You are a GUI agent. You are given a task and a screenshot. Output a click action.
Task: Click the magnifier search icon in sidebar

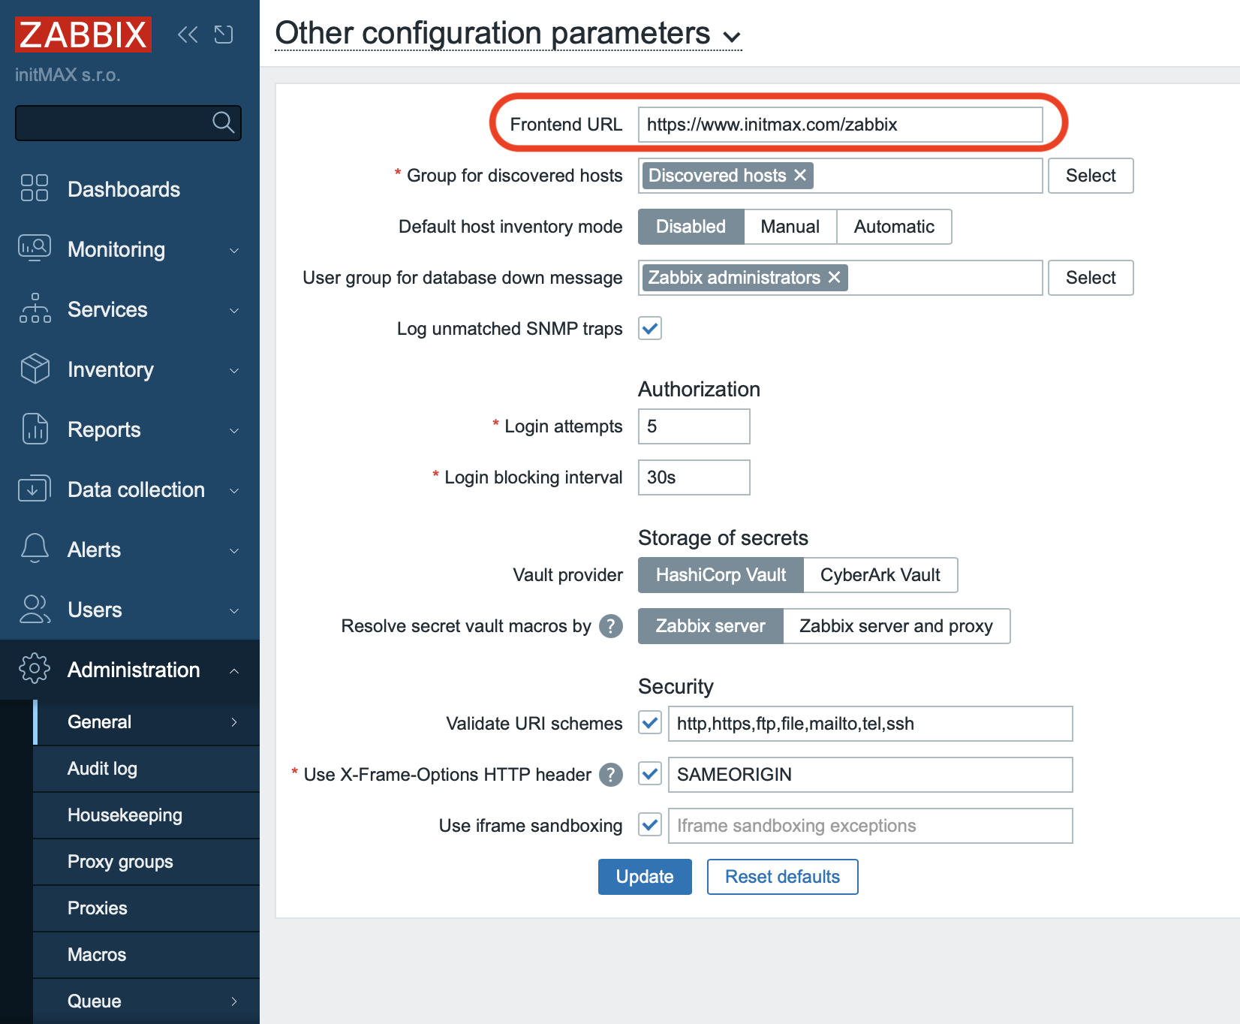(x=223, y=122)
